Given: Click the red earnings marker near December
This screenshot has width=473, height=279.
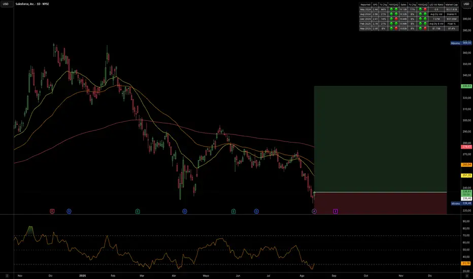Looking at the screenshot, I should click(52, 212).
